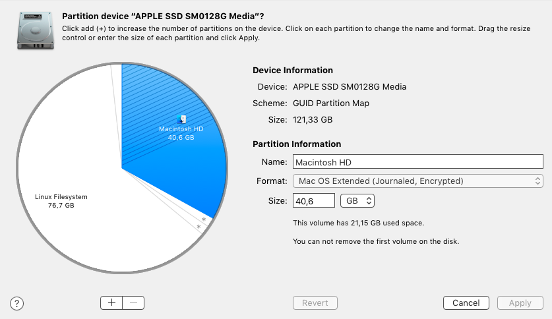This screenshot has height=319, width=552.
Task: Add a partition with the plus button
Action: coord(111,303)
